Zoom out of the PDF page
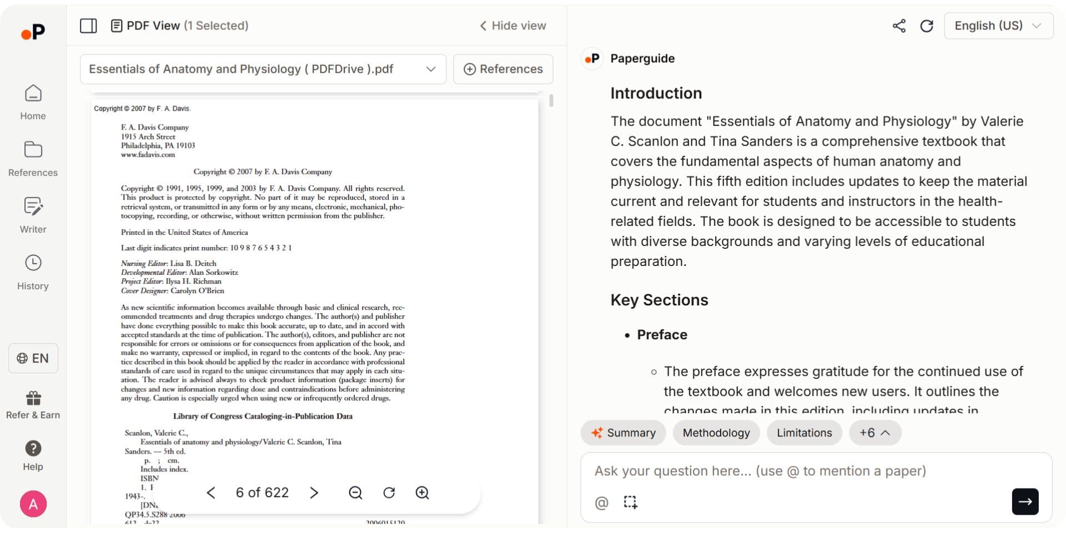Viewport: 1066px width, 533px height. click(355, 492)
